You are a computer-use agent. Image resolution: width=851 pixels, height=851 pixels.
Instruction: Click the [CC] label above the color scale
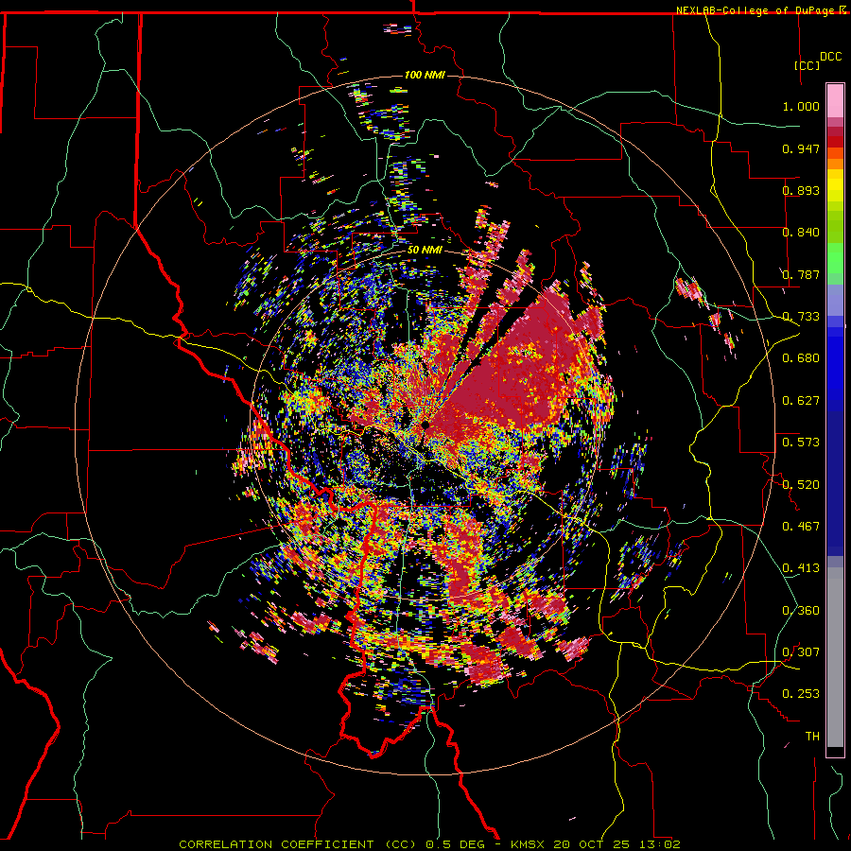(808, 65)
